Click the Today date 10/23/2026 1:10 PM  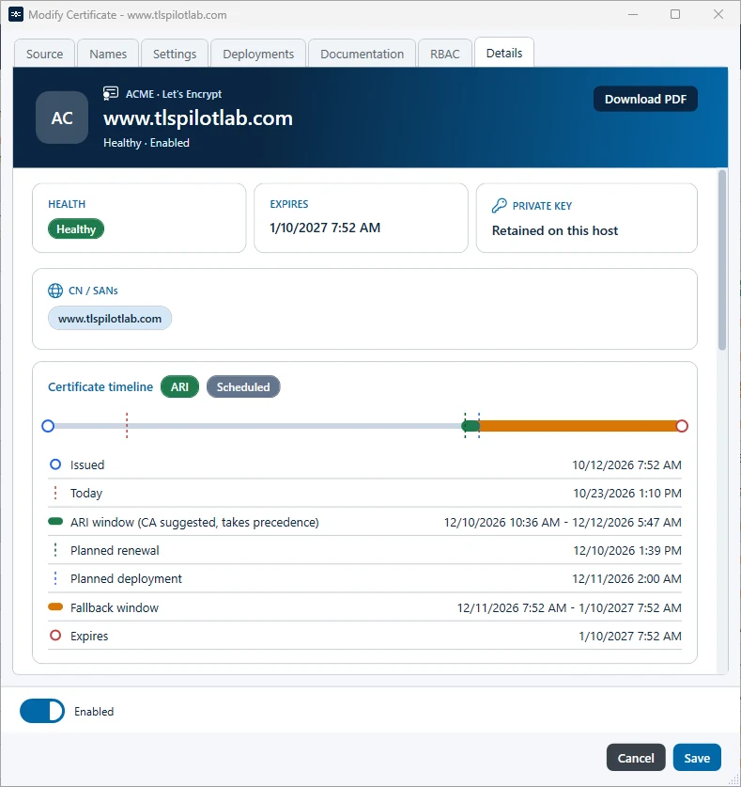tap(627, 493)
